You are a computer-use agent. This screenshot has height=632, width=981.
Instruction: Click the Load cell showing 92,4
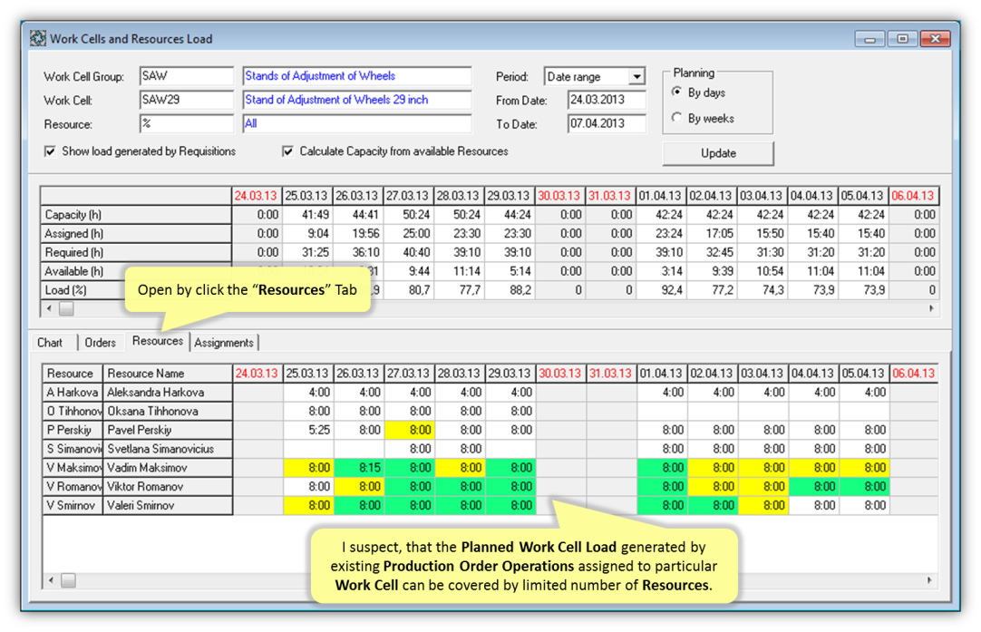point(661,290)
